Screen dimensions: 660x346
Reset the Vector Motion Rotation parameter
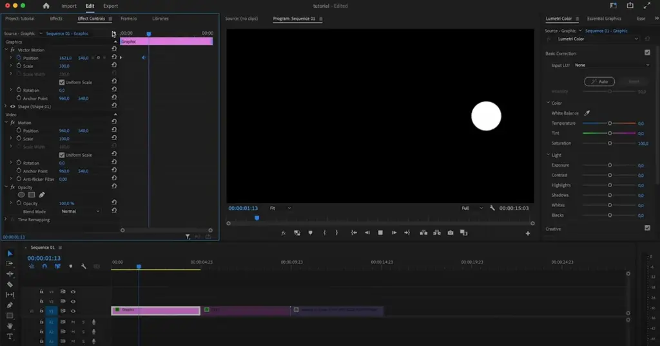tap(114, 89)
